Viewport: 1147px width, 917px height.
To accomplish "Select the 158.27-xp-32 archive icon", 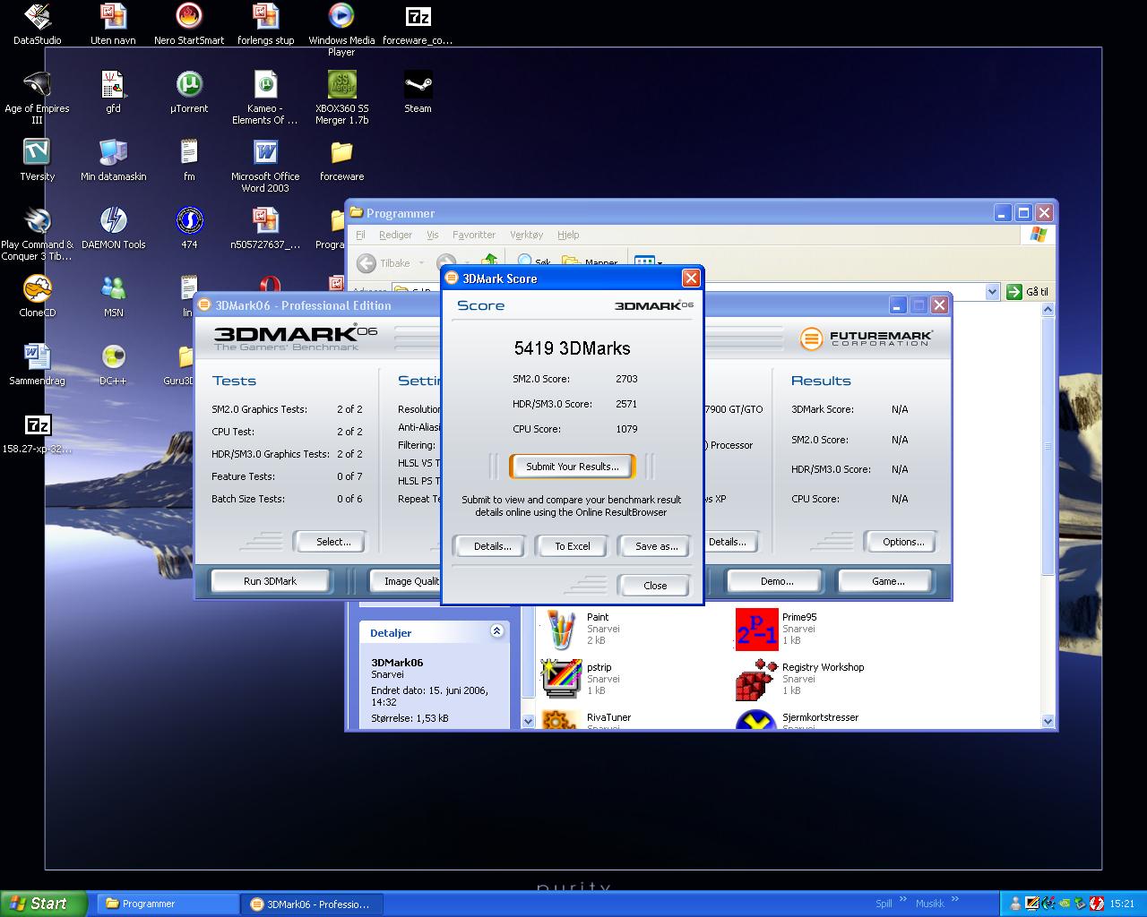I will point(37,433).
